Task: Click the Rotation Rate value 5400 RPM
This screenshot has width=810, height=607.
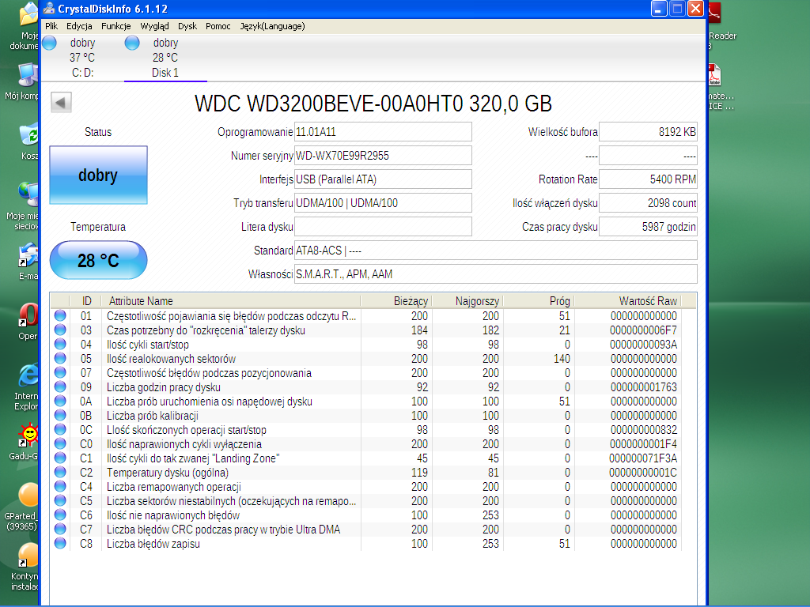Action: coord(649,179)
